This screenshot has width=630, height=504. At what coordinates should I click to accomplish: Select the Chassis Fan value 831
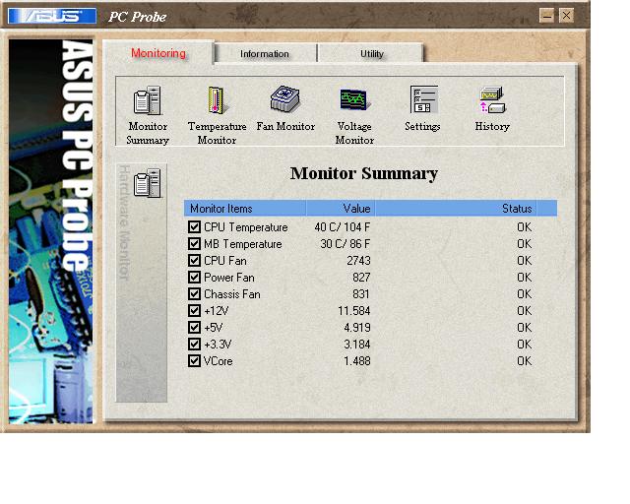[361, 294]
